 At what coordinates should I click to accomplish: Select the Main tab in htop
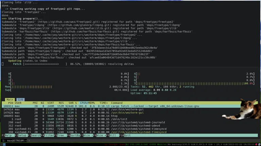click(x=10, y=100)
